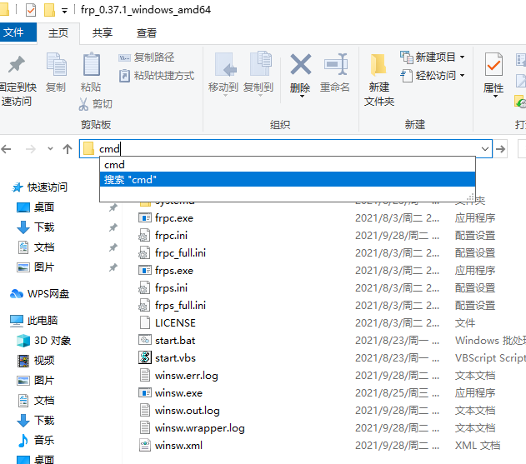Click the winsw.xml file icon

[x=145, y=445]
